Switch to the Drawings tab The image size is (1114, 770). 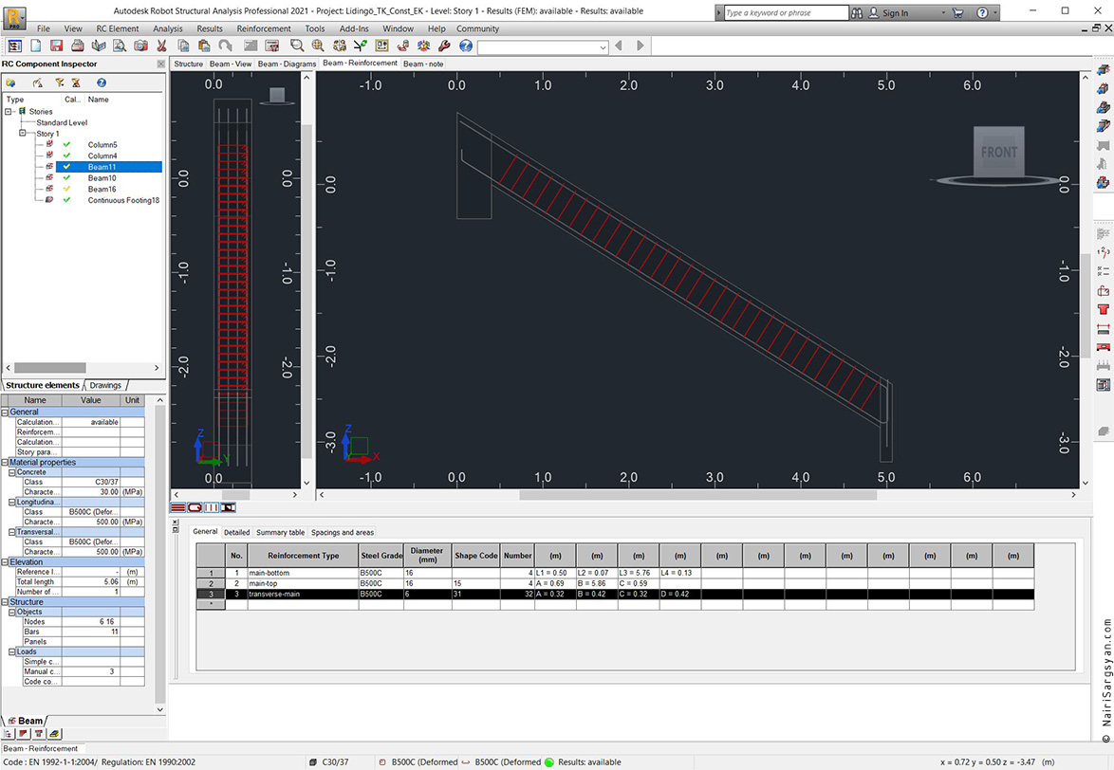click(x=106, y=385)
